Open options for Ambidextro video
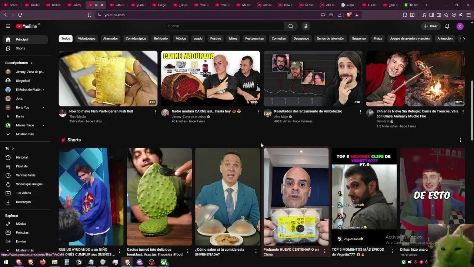Screen dimensions: 474x267 click(360, 112)
